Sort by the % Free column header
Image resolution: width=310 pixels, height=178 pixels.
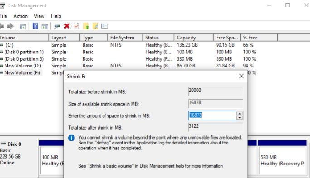[x=259, y=38]
